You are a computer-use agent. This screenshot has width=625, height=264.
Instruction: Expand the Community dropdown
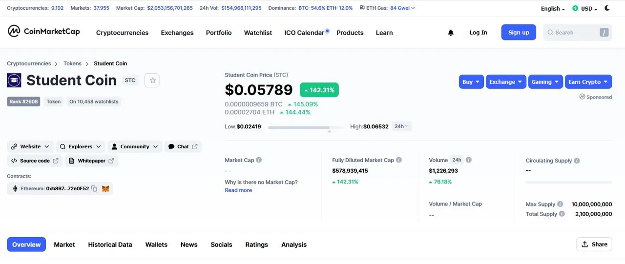tap(135, 146)
